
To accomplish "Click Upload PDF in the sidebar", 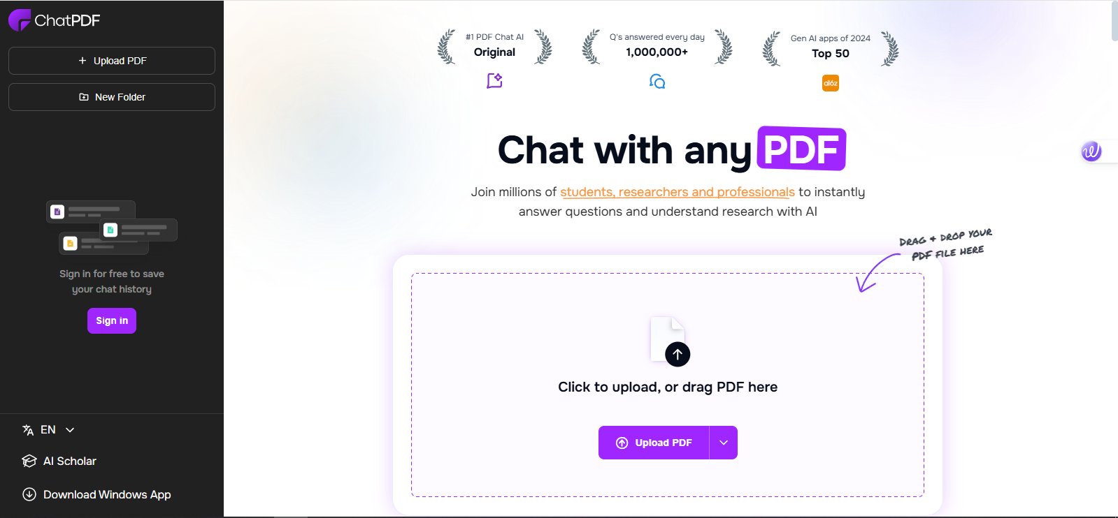I will (112, 61).
